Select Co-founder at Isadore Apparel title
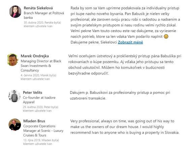Image resolution: width=190 pixels, height=151 pixels. (x=39, y=100)
